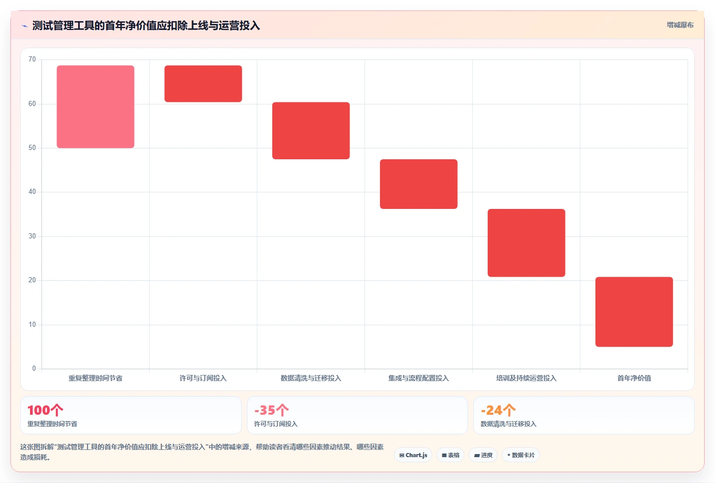Click the red 首年净价值 bar

coord(634,312)
